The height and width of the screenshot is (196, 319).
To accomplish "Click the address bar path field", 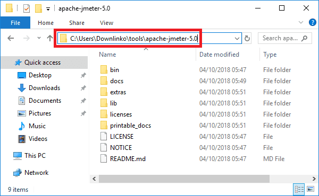I will [x=149, y=38].
